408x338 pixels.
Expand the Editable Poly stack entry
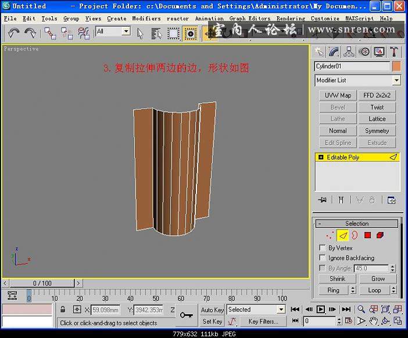click(320, 157)
